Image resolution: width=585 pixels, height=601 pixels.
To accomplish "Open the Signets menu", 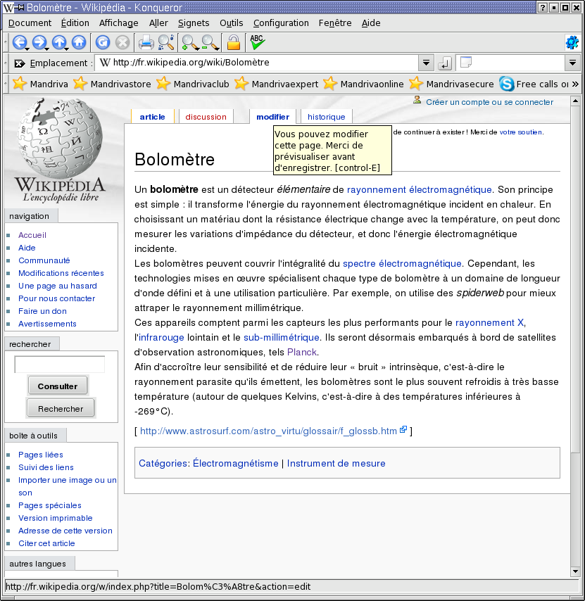I will pos(194,23).
